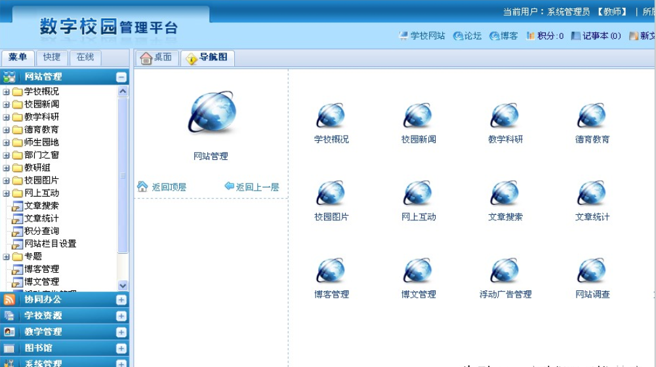Expand the 部门之窗 tree node
The width and height of the screenshot is (656, 367).
coord(7,155)
